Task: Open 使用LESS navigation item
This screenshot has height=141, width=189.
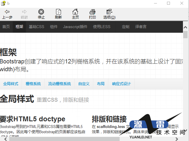Action: click(x=102, y=27)
